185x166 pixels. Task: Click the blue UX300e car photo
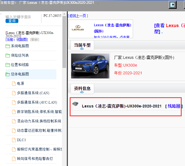[x=90, y=66]
